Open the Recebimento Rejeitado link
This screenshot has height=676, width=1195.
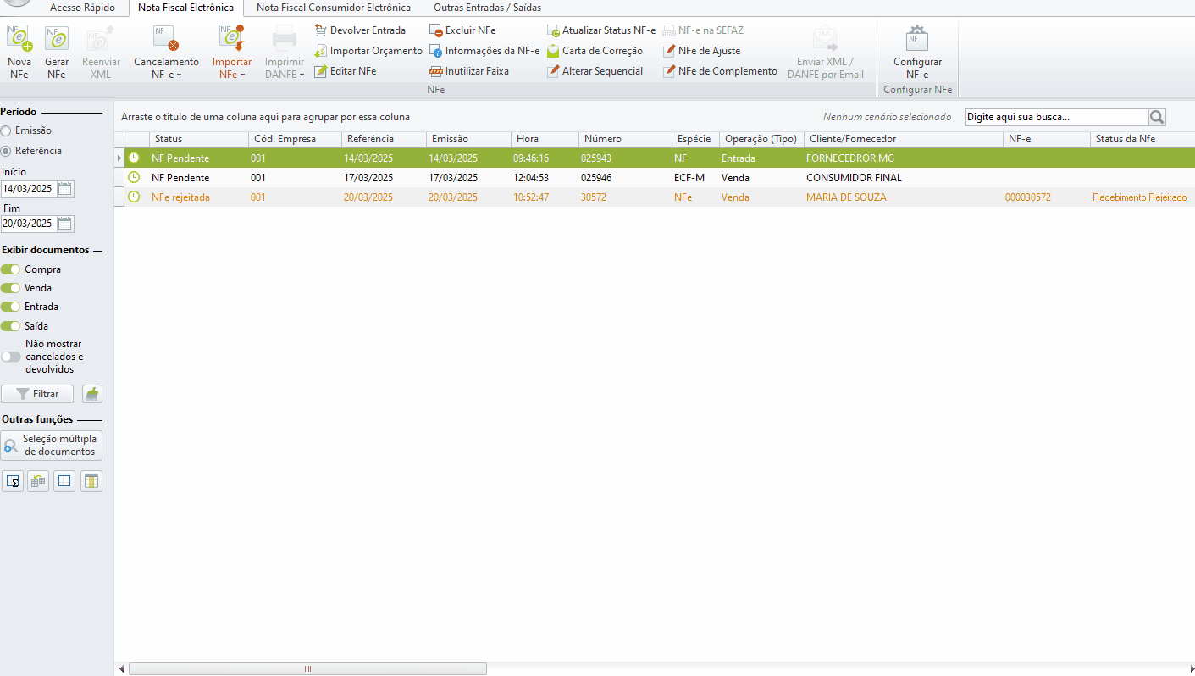coord(1139,197)
